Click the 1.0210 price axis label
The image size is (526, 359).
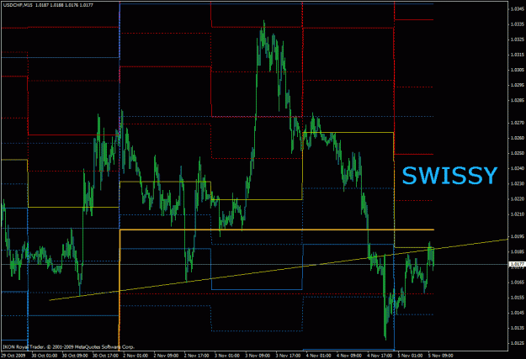pyautogui.click(x=518, y=214)
